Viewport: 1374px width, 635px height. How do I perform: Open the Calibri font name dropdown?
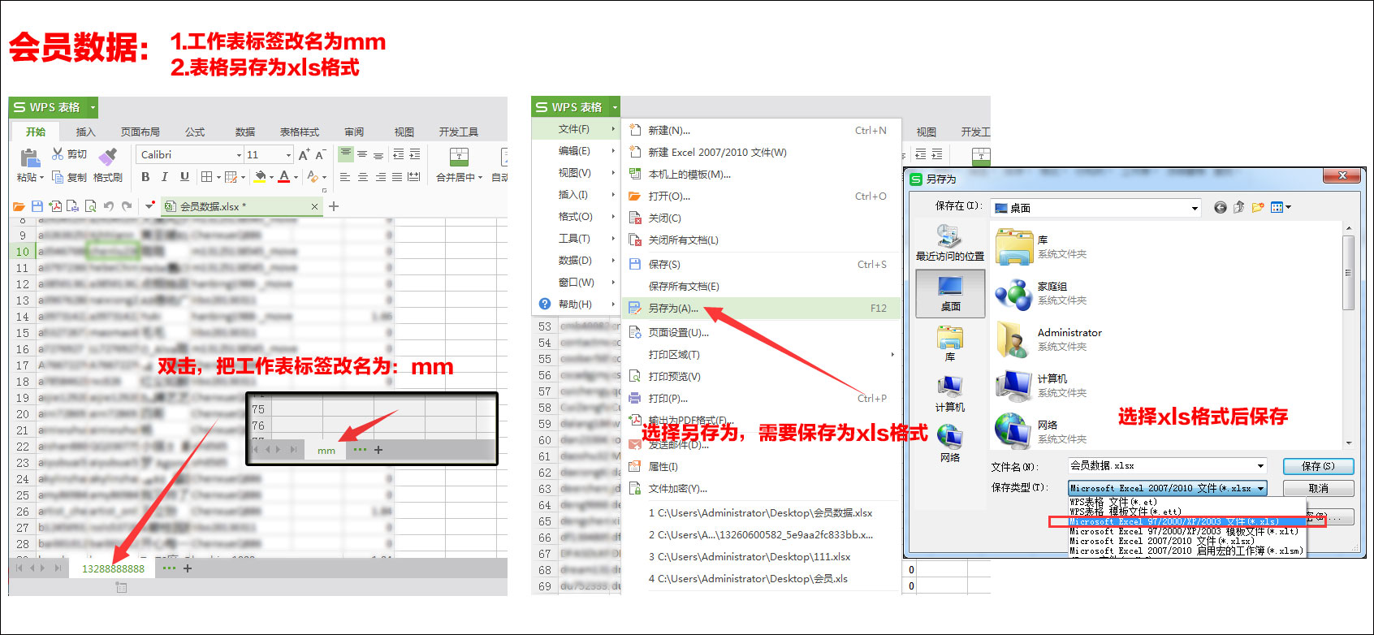pyautogui.click(x=239, y=155)
